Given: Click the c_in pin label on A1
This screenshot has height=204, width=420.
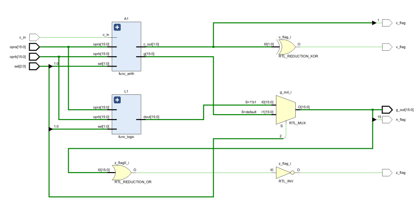Looking at the screenshot, I should [106, 35].
